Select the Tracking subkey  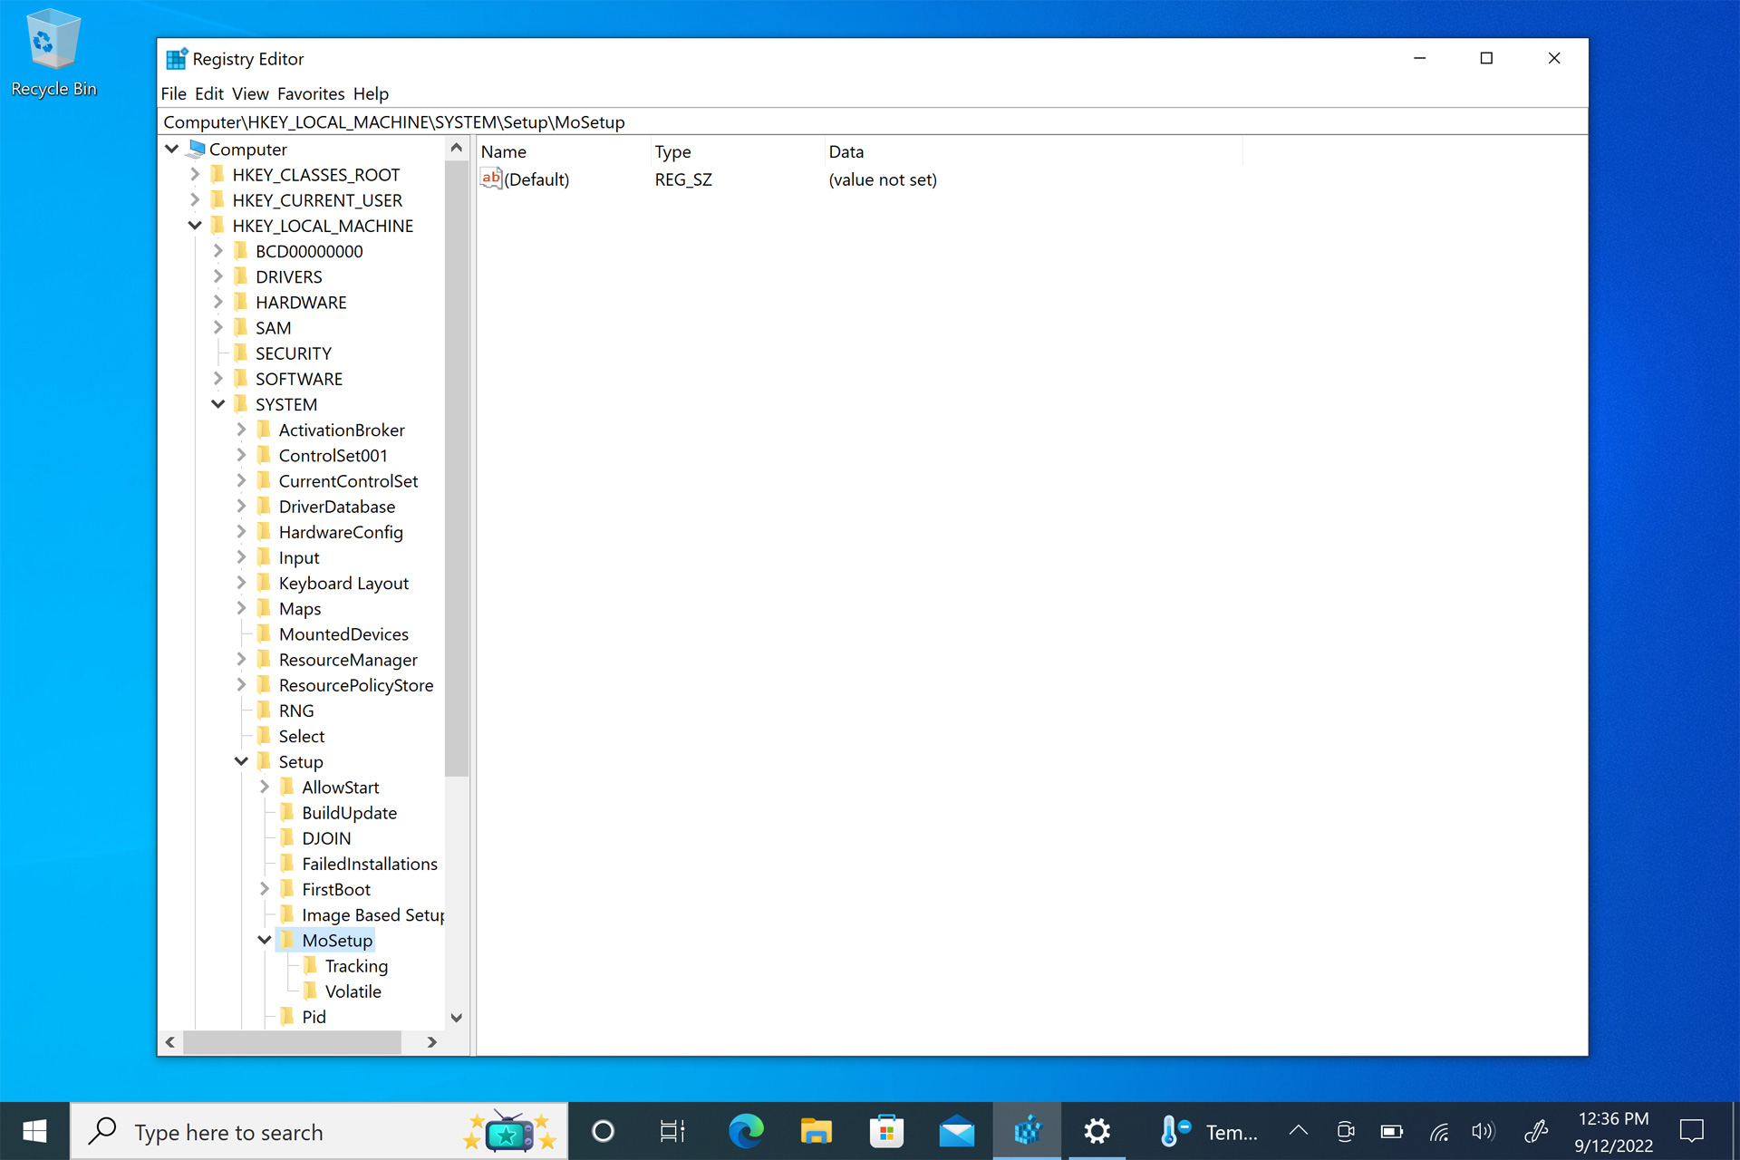click(355, 966)
